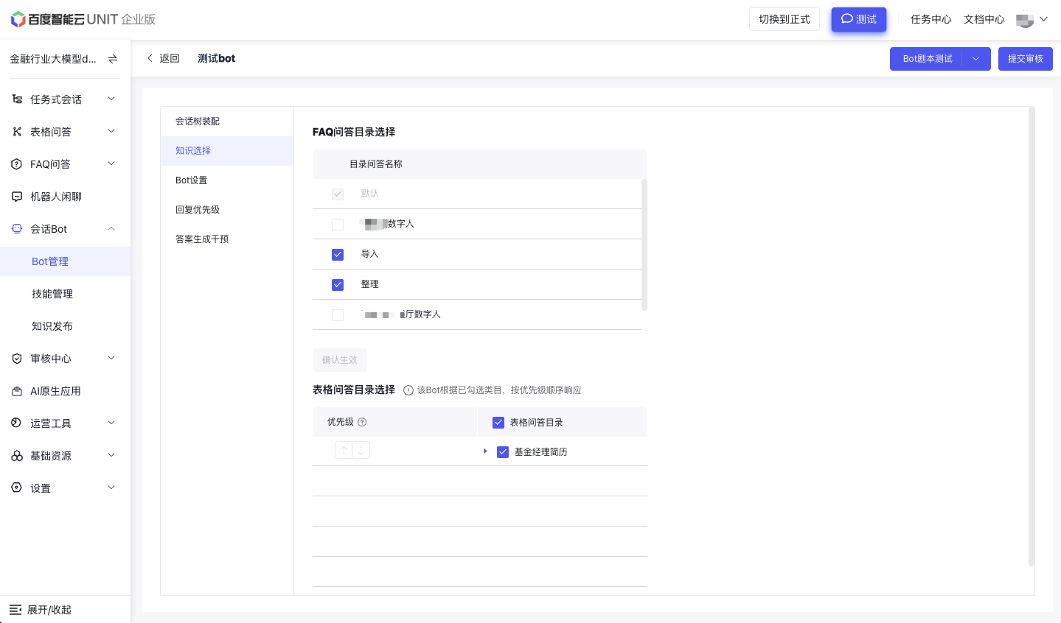Uncheck the 基金经理简历 checkbox
This screenshot has height=623, width=1061.
tap(503, 452)
